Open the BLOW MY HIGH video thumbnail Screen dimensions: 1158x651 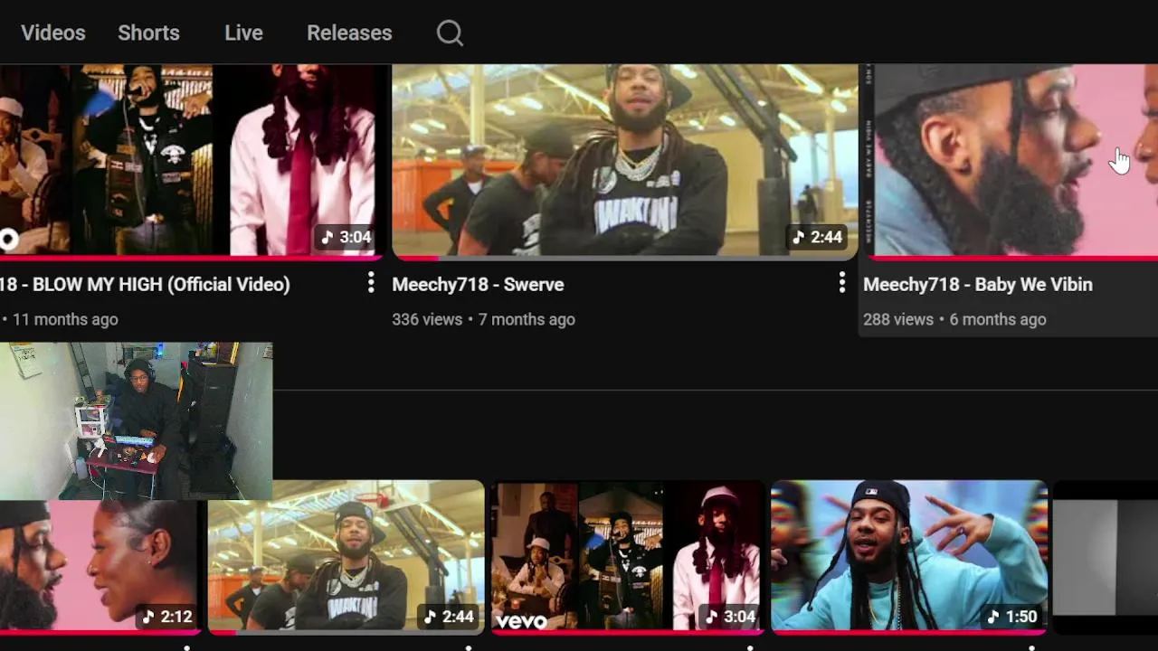click(x=191, y=161)
